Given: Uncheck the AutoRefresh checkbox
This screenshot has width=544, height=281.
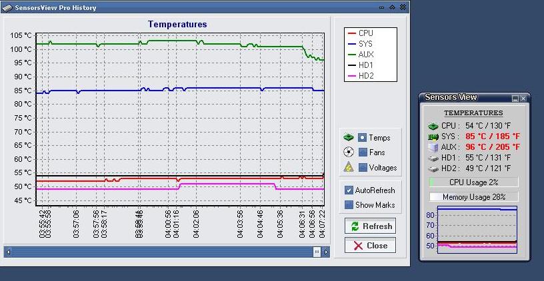Looking at the screenshot, I should pos(349,190).
